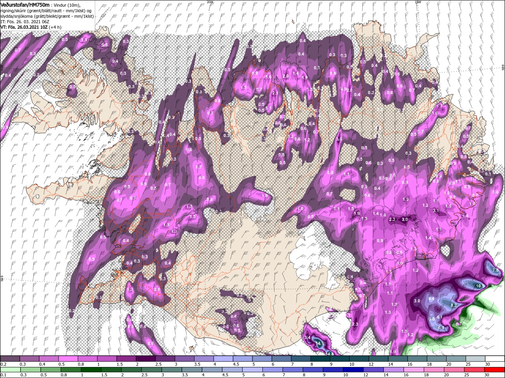Select the bright red last rain scale swatch

495,369
